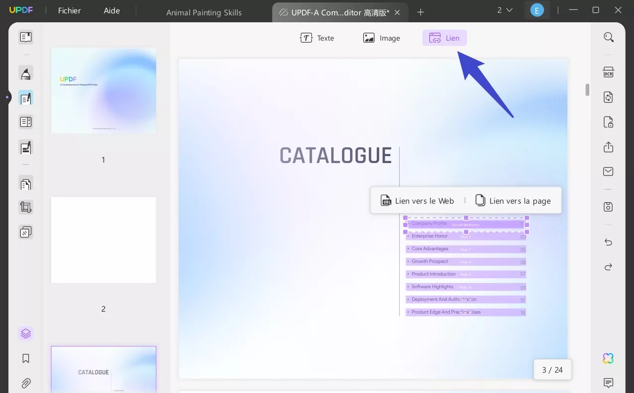Viewport: 634px width, 393px height.
Task: Click the 3 / 24 page indicator
Action: tap(552, 370)
